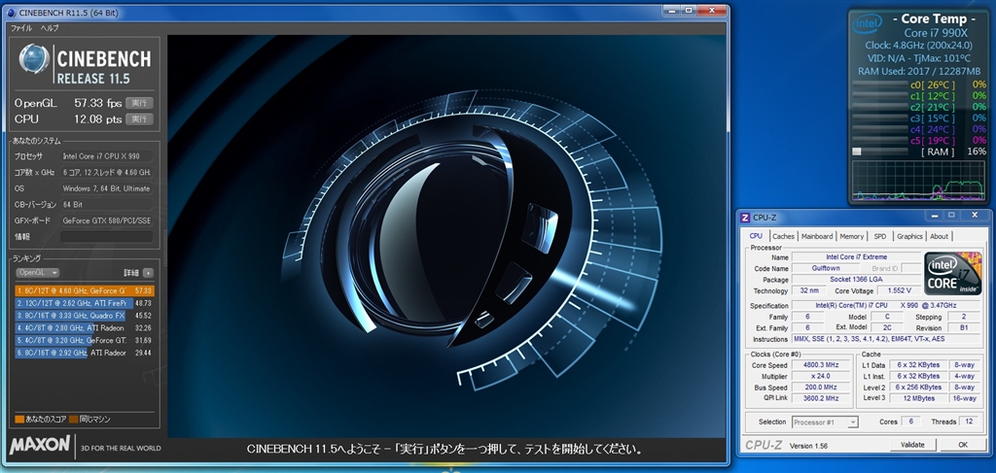Select the Memory tab in CPU-Z
Viewport: 996px width, 473px height.
click(x=851, y=236)
